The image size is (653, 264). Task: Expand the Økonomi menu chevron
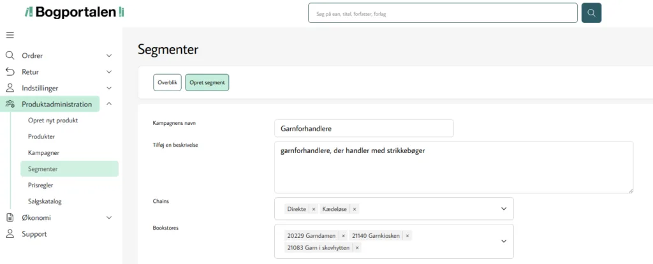109,217
